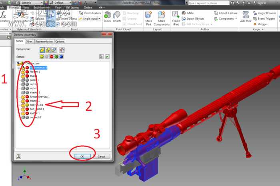Switch to the Other tab
The image size is (280, 186).
[29, 42]
